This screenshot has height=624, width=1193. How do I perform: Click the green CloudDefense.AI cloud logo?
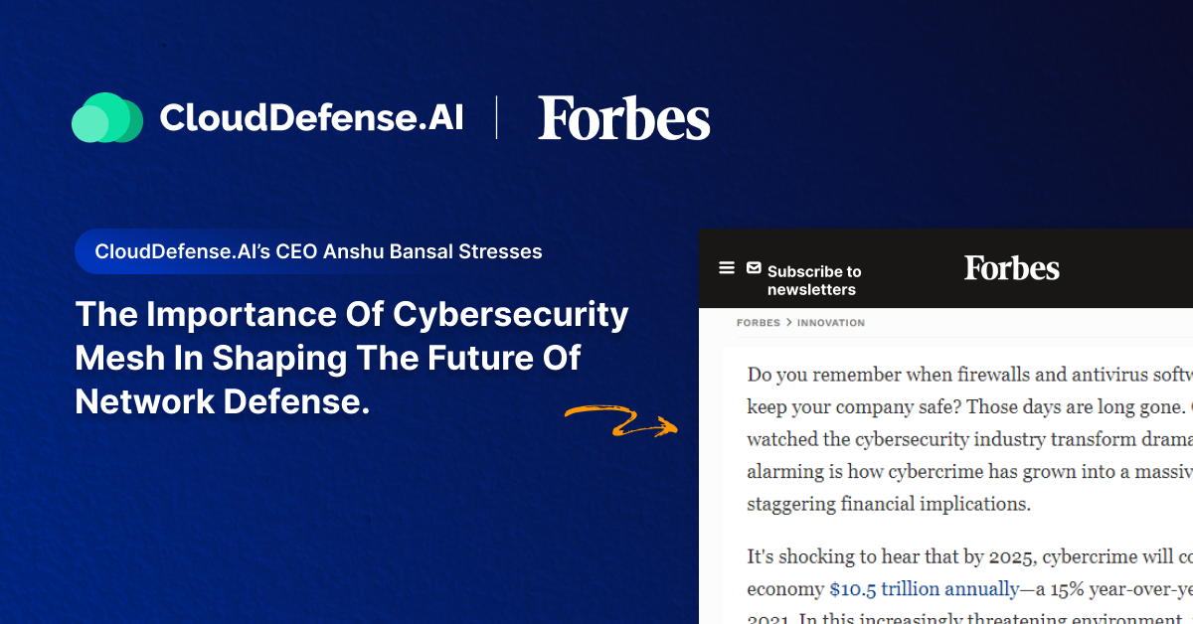[107, 118]
